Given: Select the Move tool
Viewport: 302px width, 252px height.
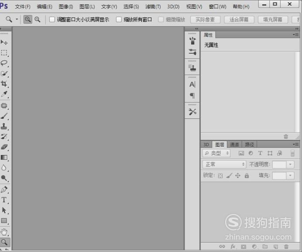Looking at the screenshot, I should [x=4, y=42].
